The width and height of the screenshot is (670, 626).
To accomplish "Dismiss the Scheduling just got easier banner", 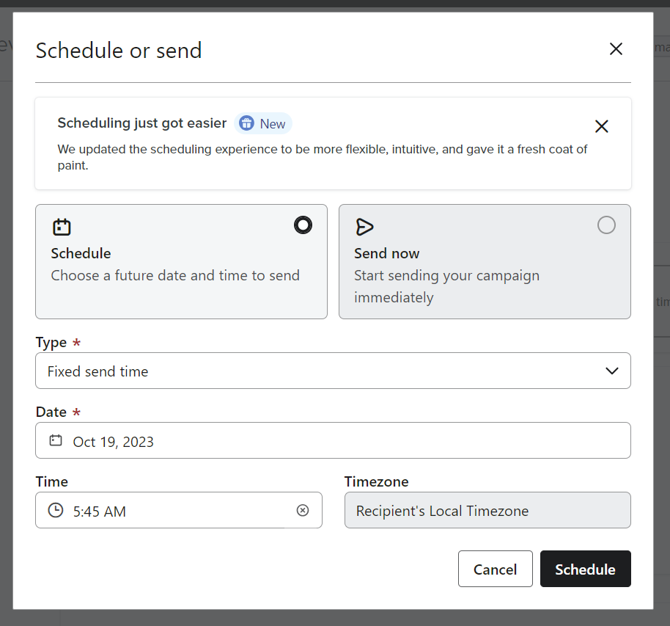I will (x=602, y=126).
